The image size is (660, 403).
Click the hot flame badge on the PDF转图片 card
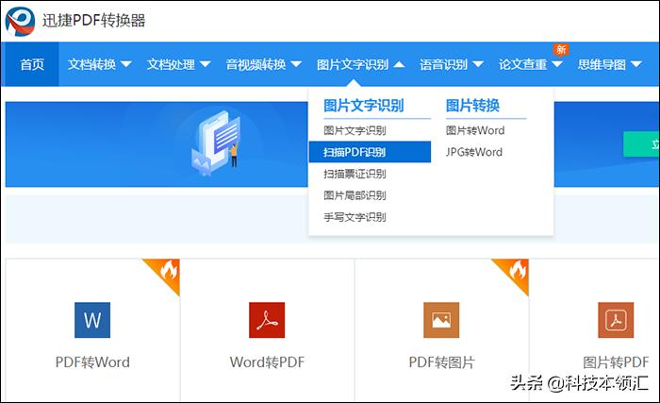[516, 272]
